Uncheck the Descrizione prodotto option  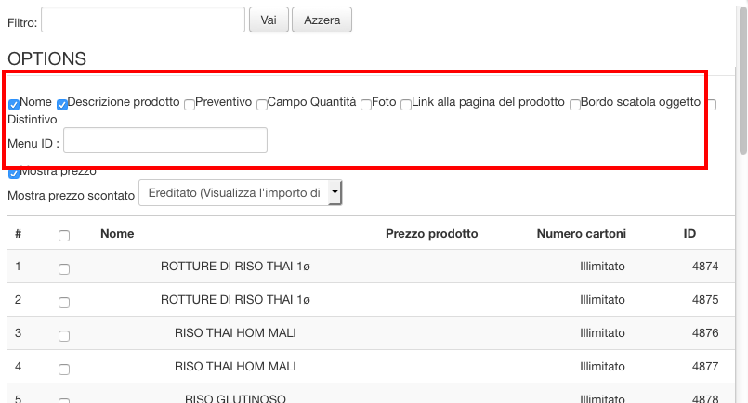pos(62,105)
